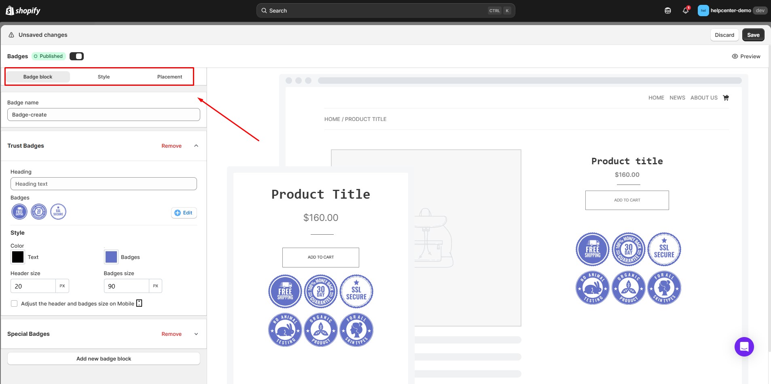Viewport: 771px width, 384px height.
Task: Click Add new badge block
Action: click(104, 359)
